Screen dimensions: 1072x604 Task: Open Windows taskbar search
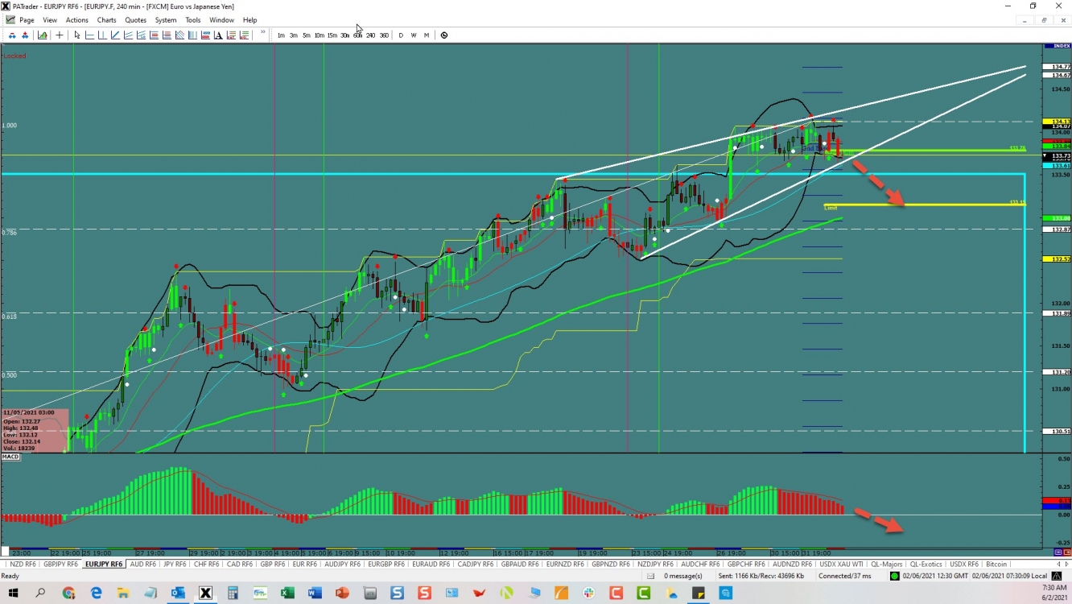click(x=40, y=594)
